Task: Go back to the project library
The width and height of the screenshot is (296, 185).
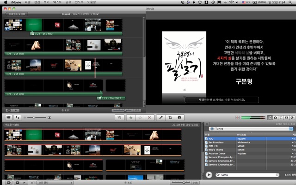Action: [17, 14]
